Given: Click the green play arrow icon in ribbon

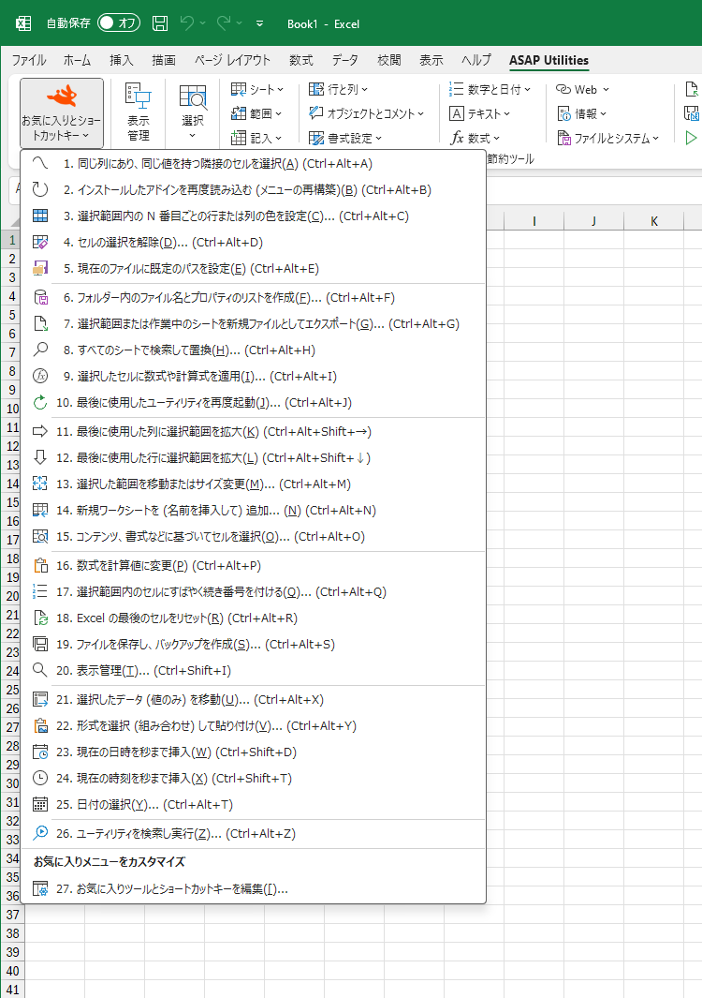Looking at the screenshot, I should pyautogui.click(x=691, y=138).
